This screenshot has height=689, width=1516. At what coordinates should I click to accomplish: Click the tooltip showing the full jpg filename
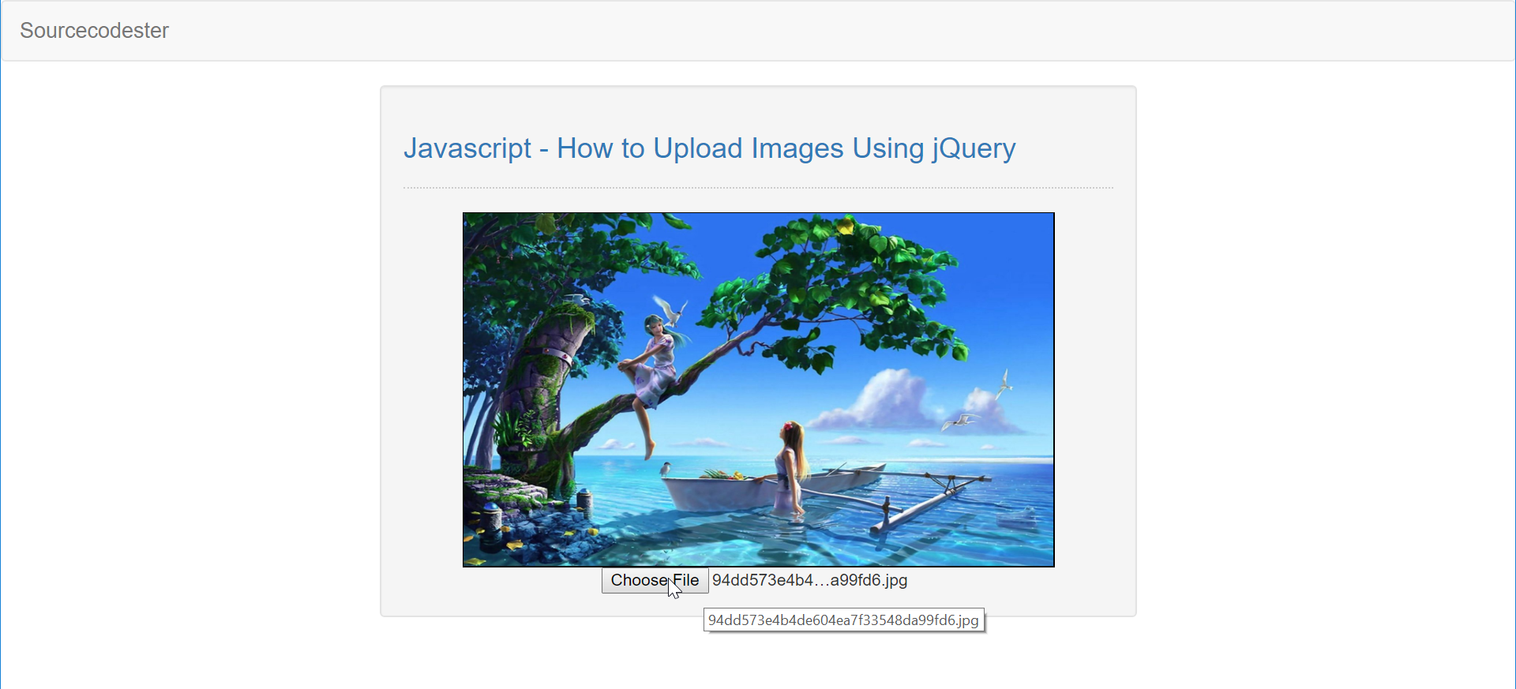pos(843,620)
